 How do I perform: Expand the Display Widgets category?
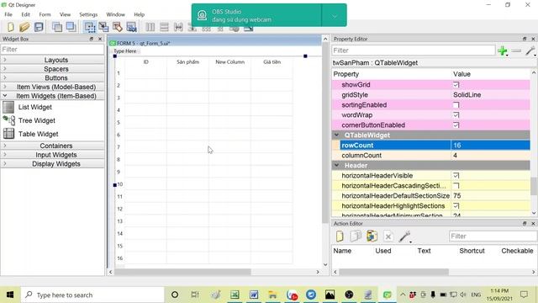(x=53, y=164)
